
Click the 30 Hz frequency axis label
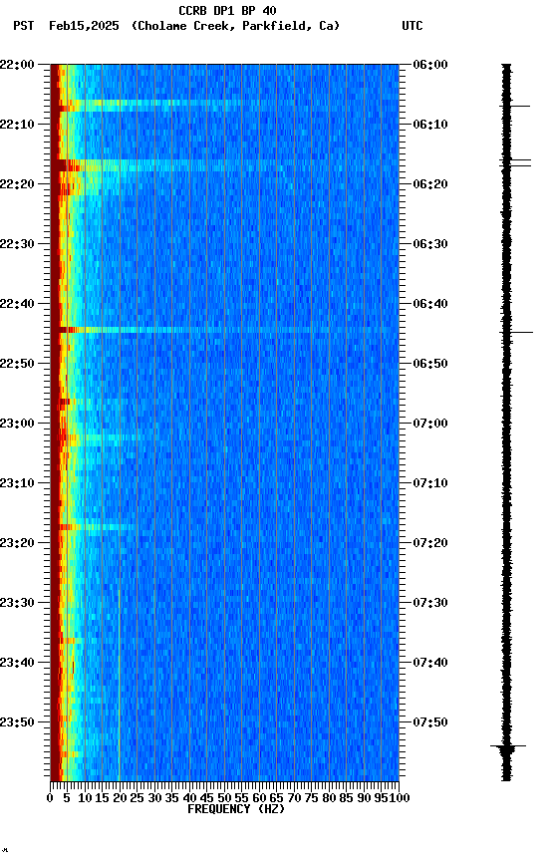154,798
